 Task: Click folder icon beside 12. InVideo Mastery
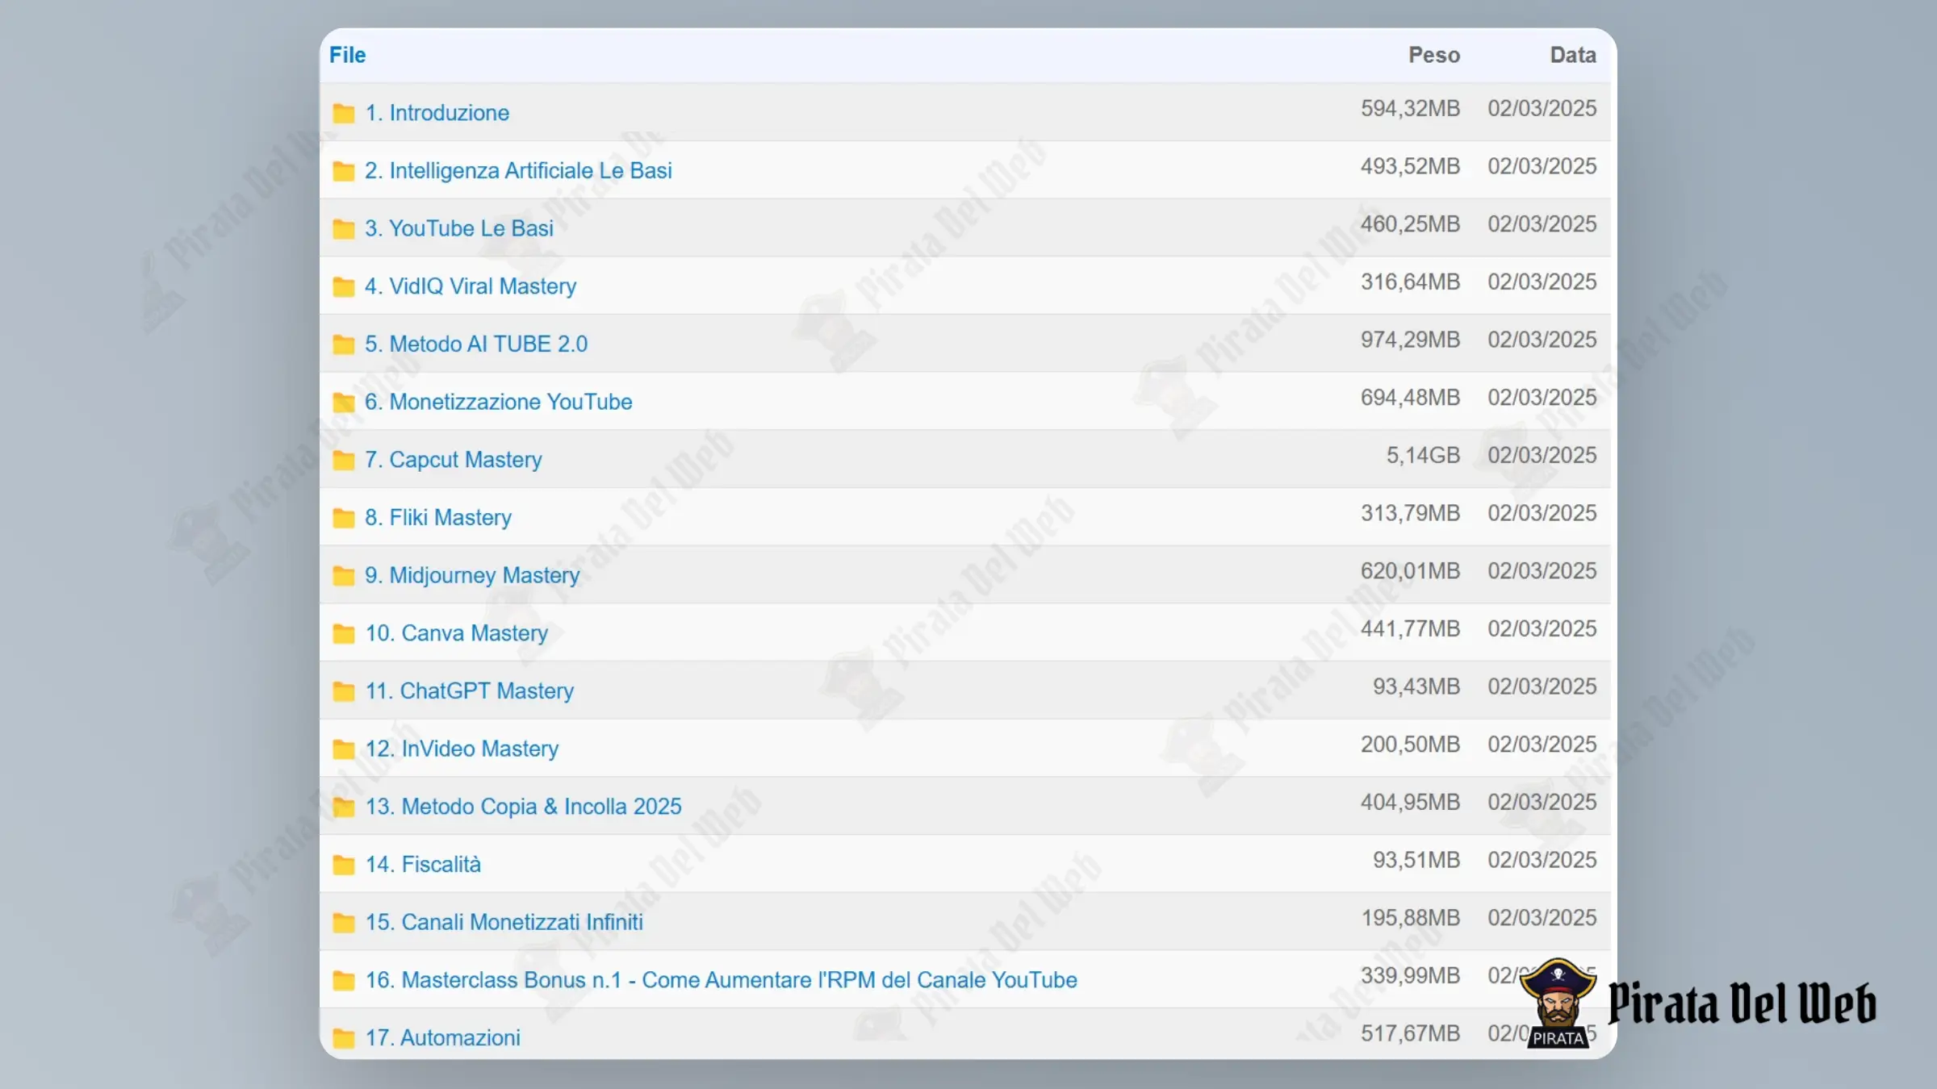click(x=344, y=749)
